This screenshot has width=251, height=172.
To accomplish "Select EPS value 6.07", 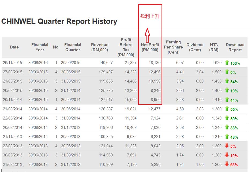I will (180, 63).
